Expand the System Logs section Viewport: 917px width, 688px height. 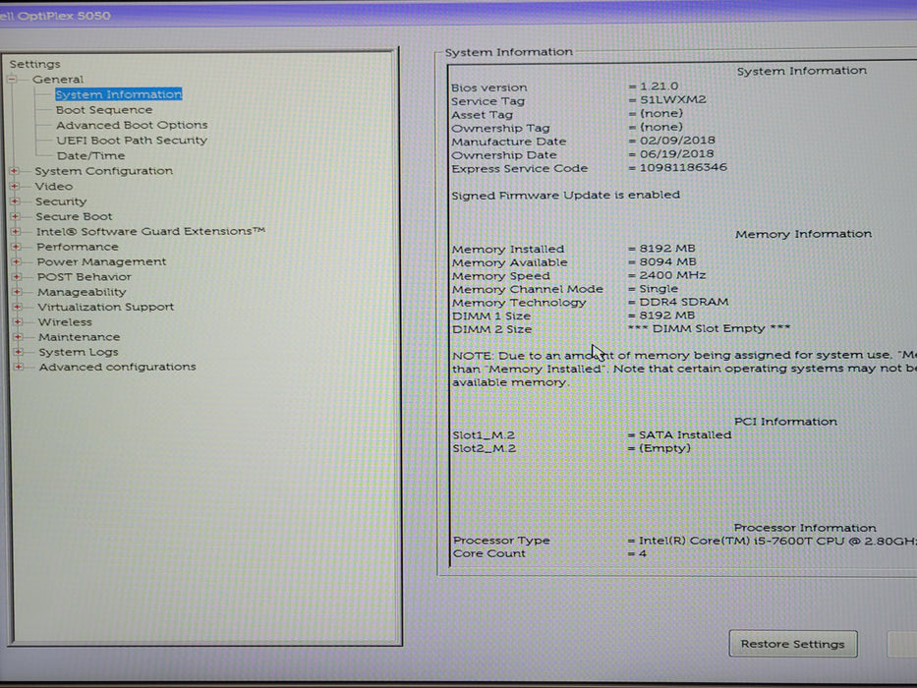point(18,352)
